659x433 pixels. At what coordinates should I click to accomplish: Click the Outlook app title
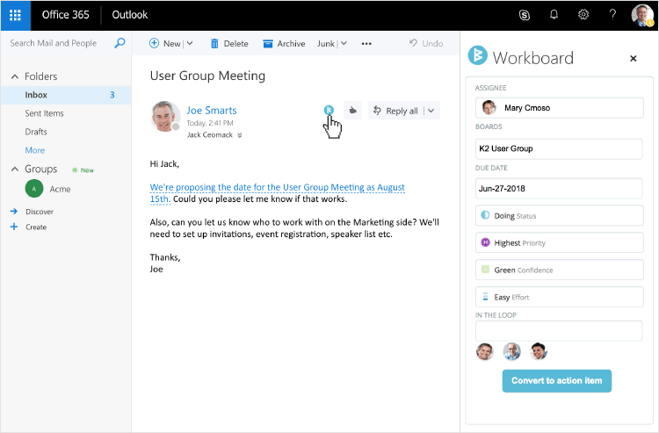(x=130, y=15)
